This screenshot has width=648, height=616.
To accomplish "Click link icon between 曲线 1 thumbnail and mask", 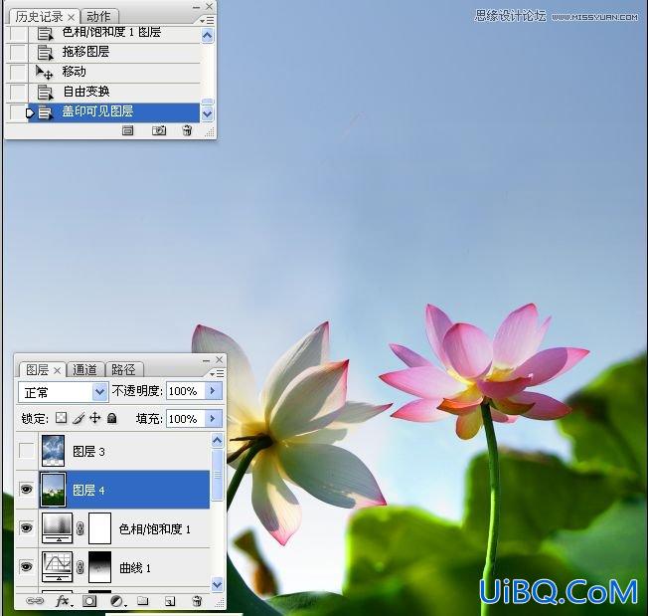I will tap(81, 567).
